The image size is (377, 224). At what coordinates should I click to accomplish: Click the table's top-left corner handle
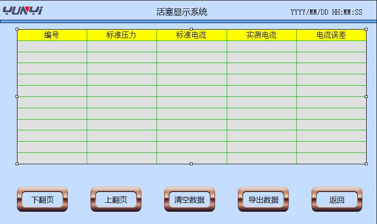point(17,29)
